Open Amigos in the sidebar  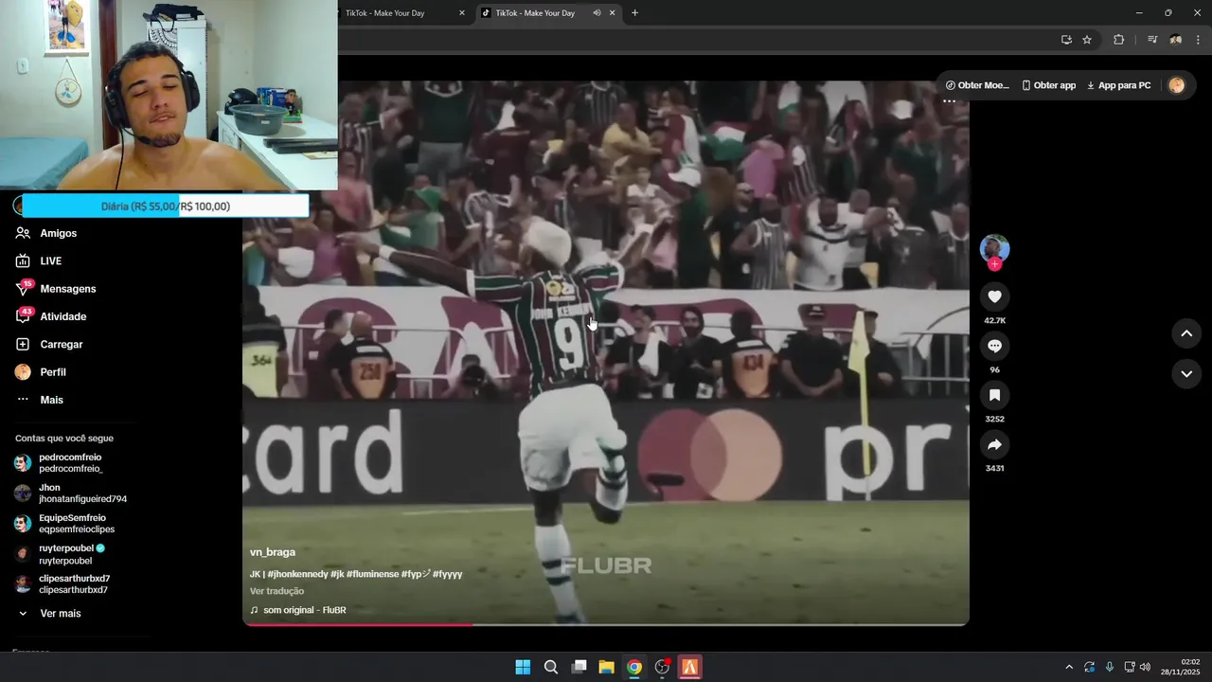point(59,233)
